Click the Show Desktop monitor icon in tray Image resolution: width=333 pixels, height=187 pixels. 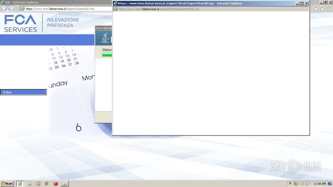click(x=330, y=184)
